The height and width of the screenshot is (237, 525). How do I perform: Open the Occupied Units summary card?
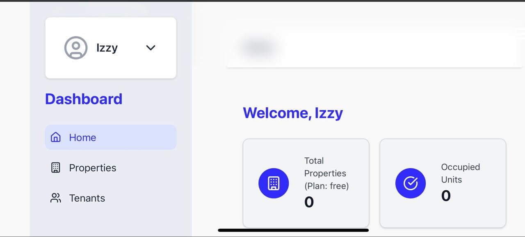tap(443, 183)
